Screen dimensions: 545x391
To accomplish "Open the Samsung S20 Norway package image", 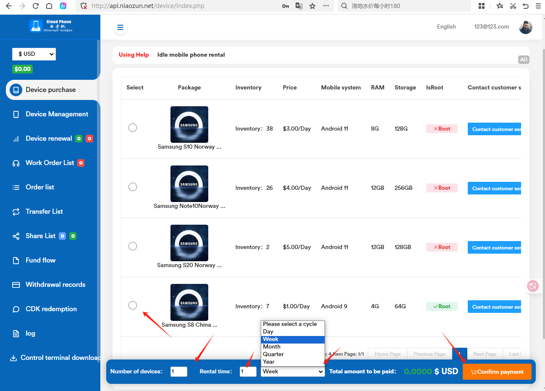I will 189,243.
